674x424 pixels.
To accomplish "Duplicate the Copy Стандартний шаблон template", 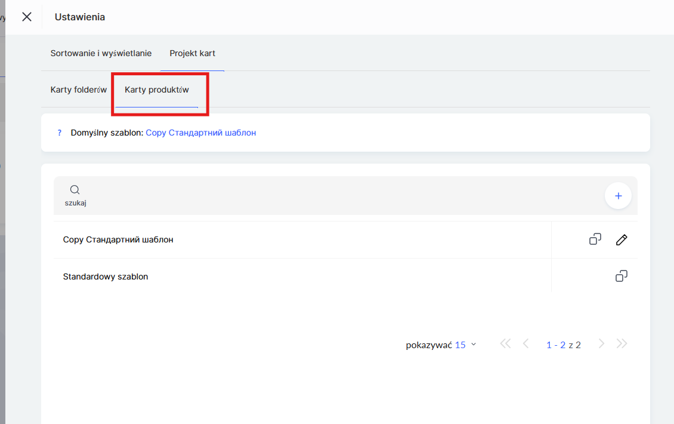I will click(x=595, y=239).
